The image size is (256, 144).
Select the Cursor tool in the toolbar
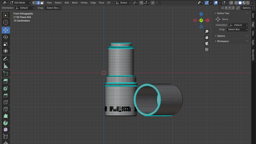click(x=5, y=23)
